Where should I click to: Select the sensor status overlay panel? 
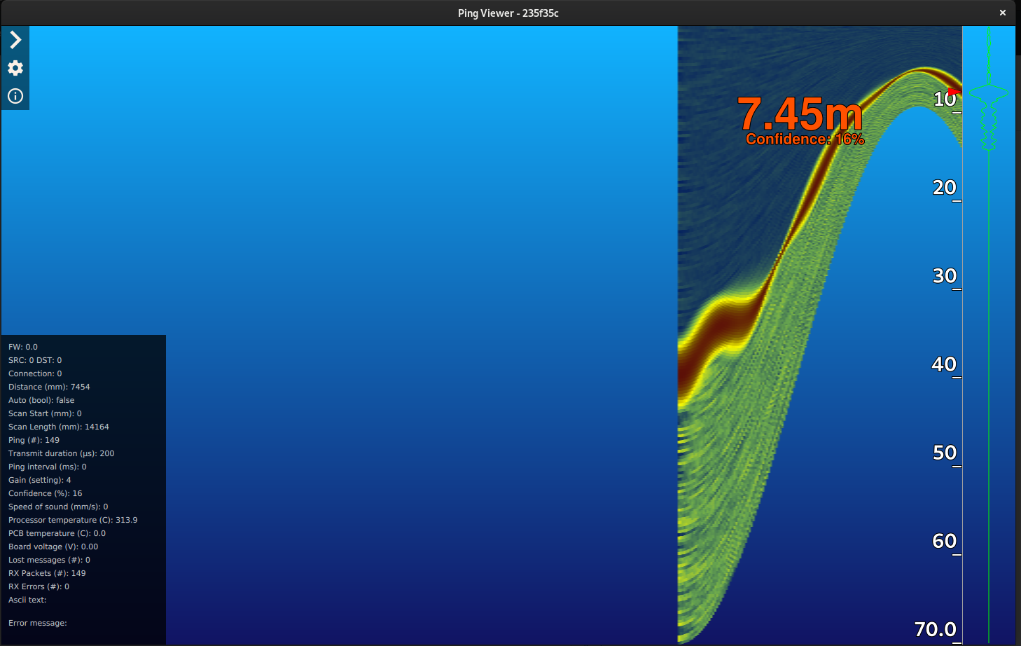pyautogui.click(x=83, y=483)
